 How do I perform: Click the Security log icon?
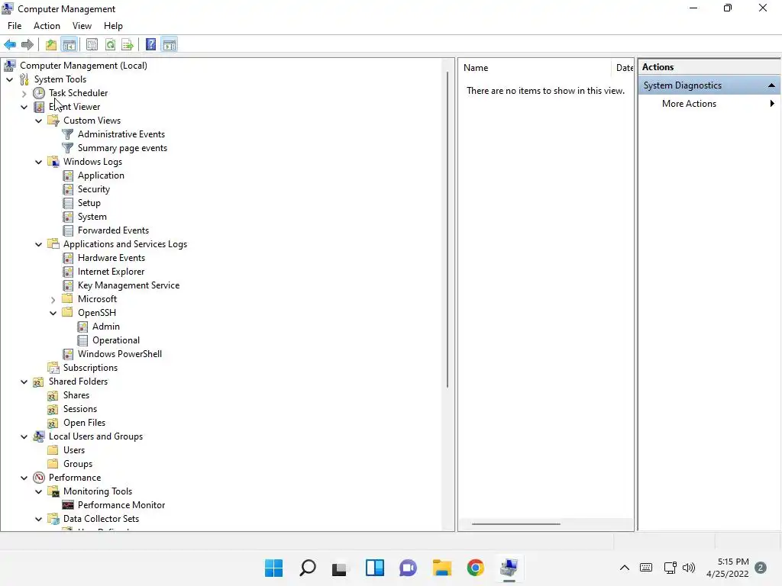(x=68, y=189)
